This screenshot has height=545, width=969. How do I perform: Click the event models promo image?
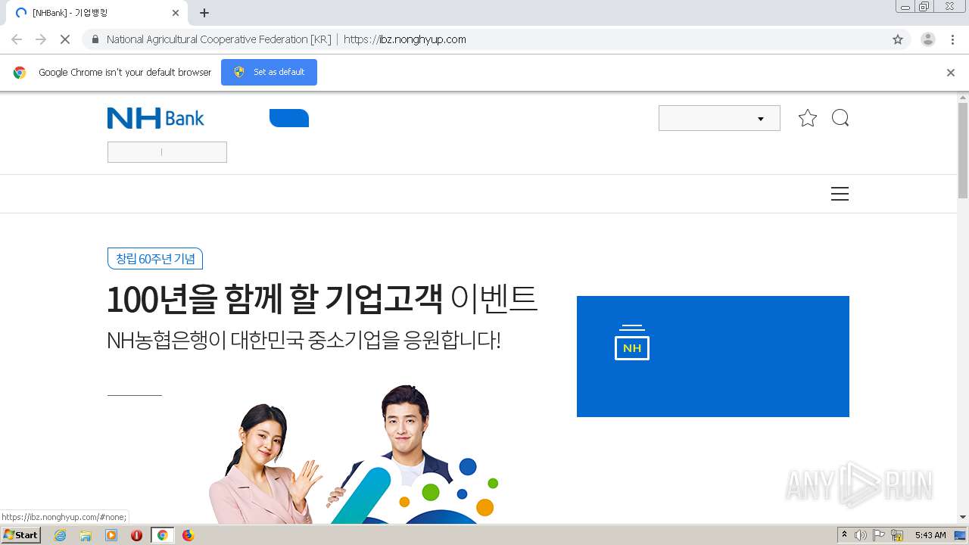point(354,454)
